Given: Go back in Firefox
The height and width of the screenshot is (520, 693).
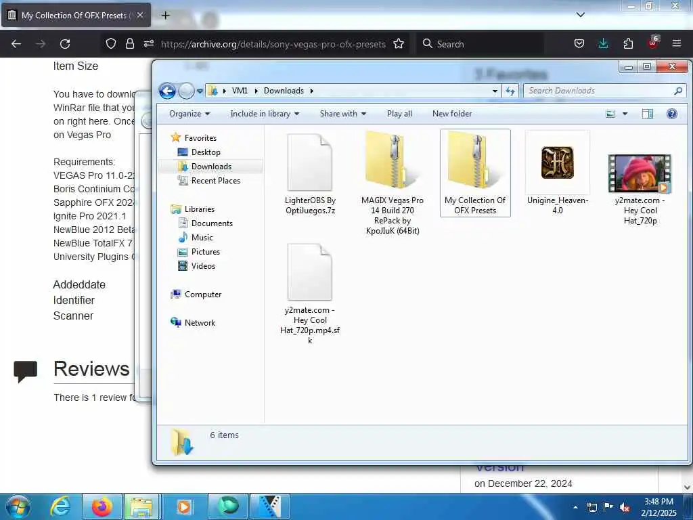Looking at the screenshot, I should click(x=16, y=44).
